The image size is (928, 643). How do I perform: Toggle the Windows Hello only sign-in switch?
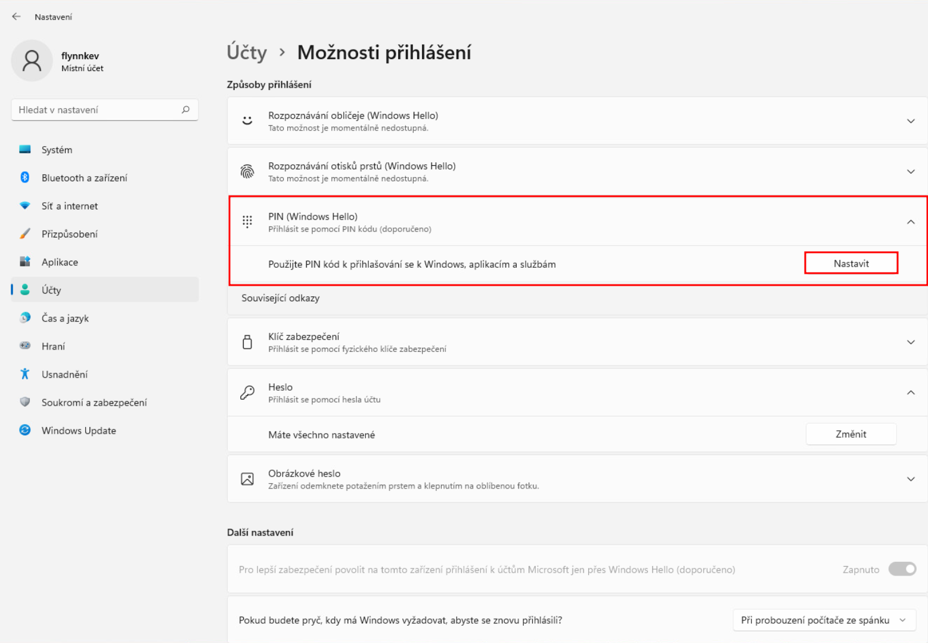902,569
